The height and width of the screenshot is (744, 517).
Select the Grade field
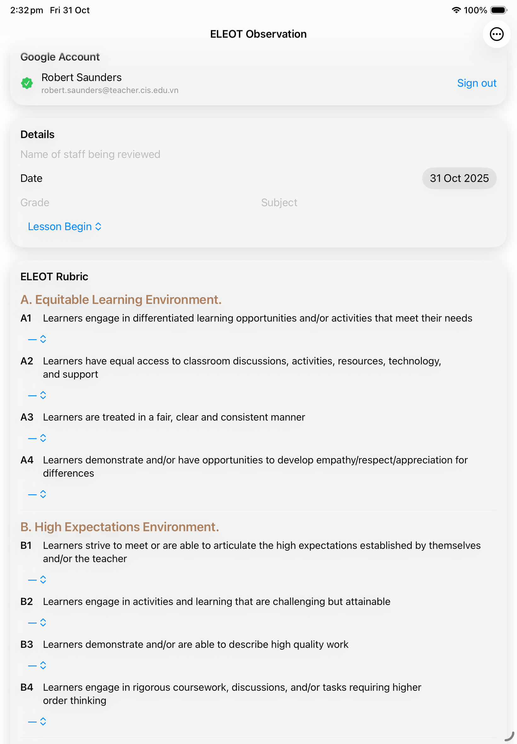point(35,202)
